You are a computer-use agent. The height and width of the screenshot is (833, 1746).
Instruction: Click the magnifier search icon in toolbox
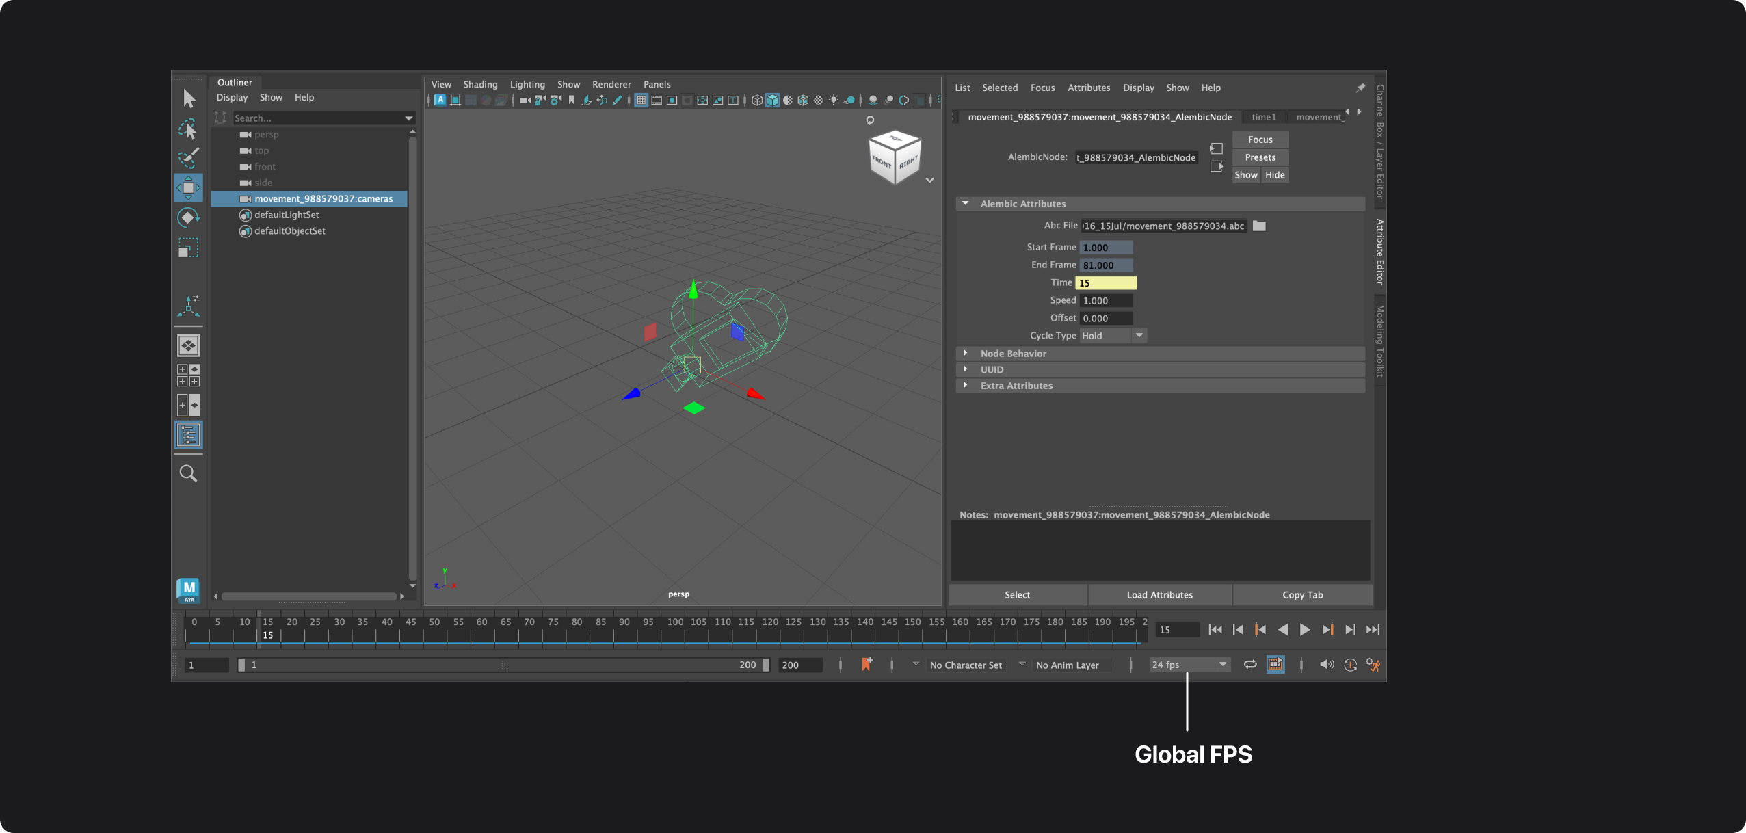pyautogui.click(x=188, y=473)
